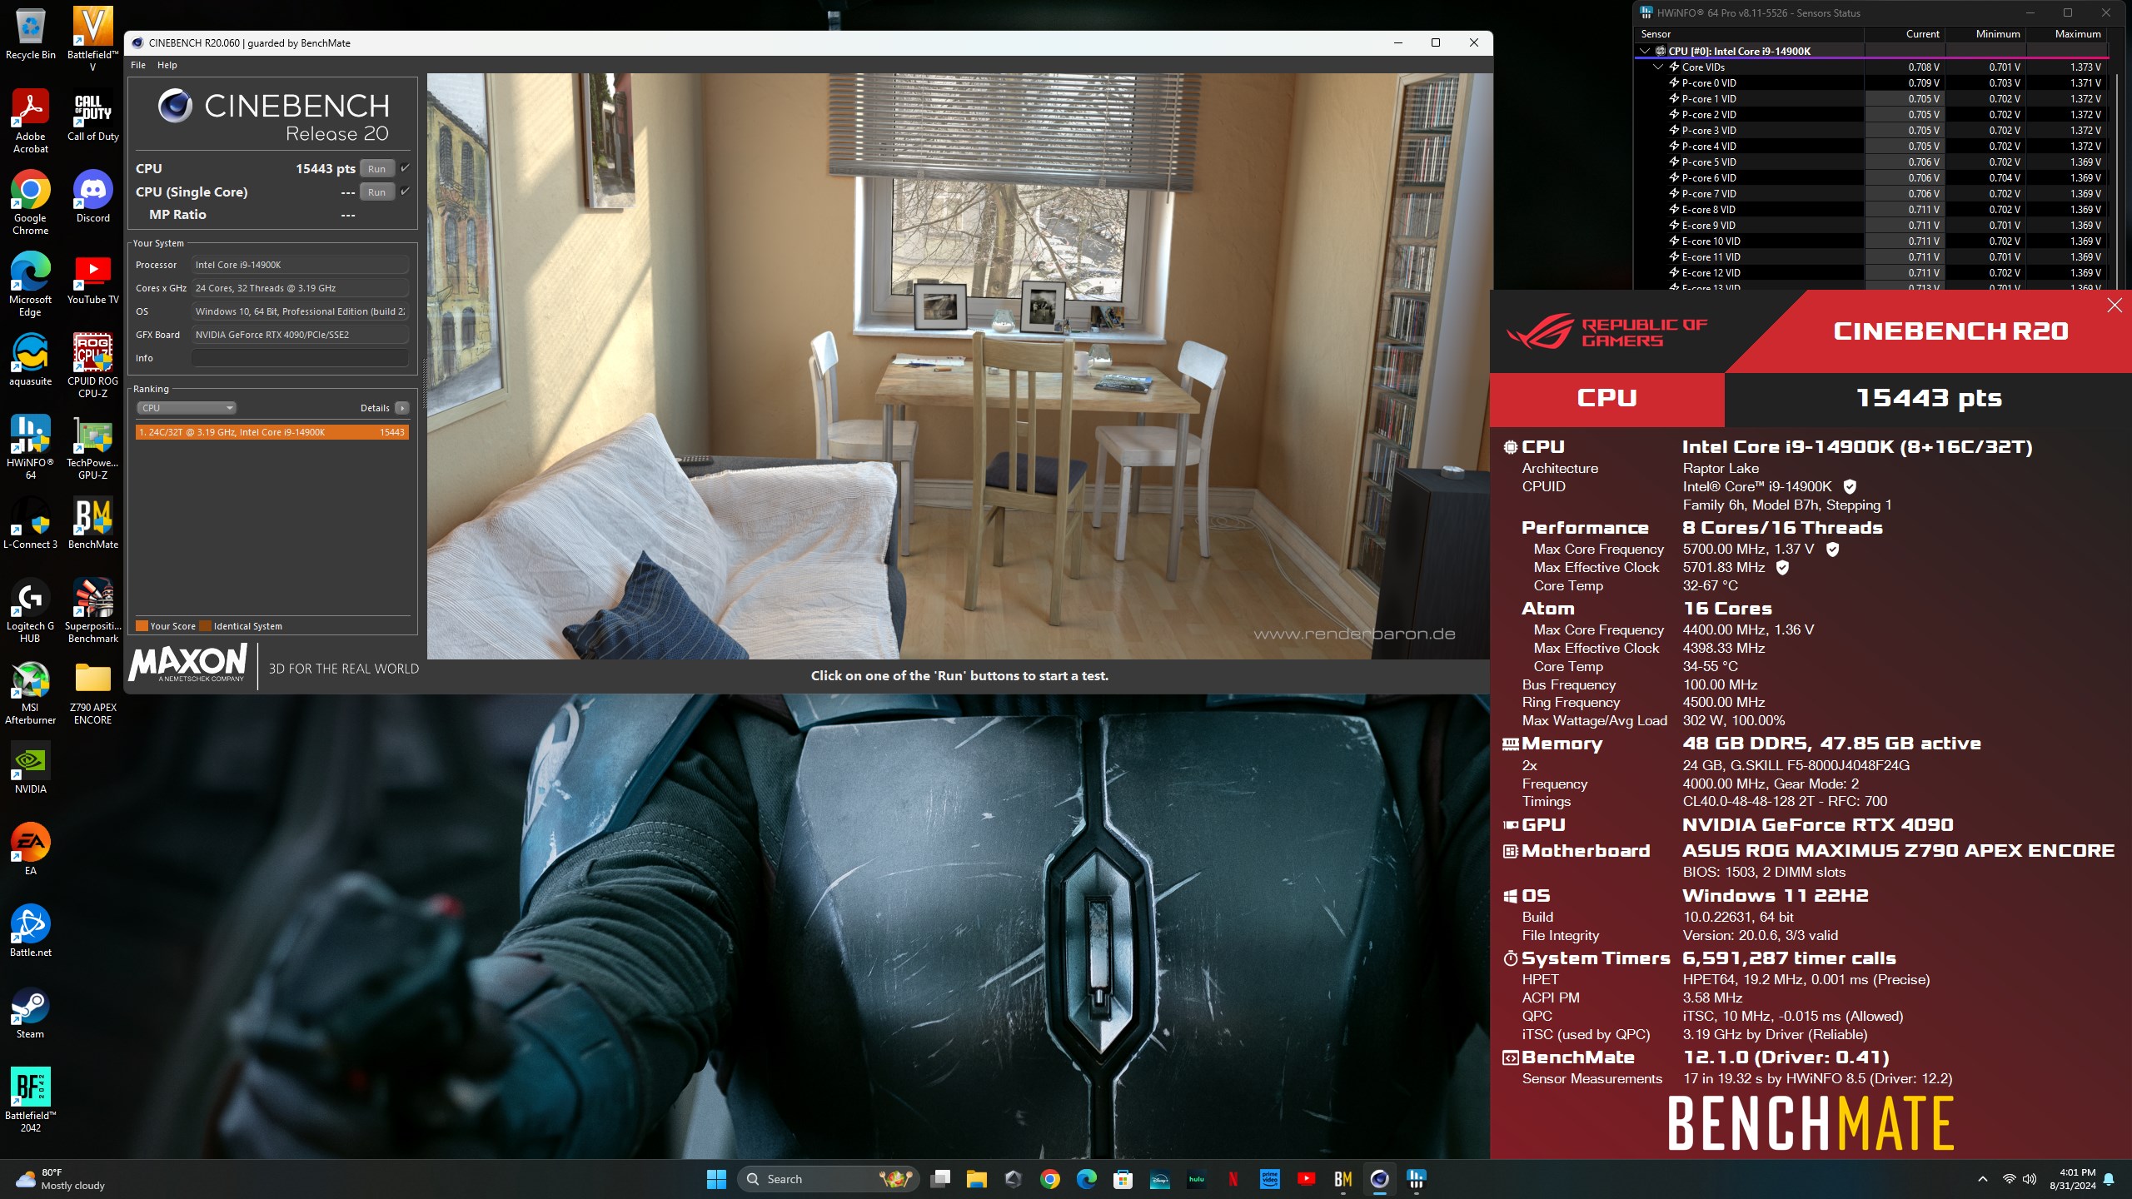Screen dimensions: 2132x1199
Task: Open Discord desktop shortcut
Action: click(92, 197)
